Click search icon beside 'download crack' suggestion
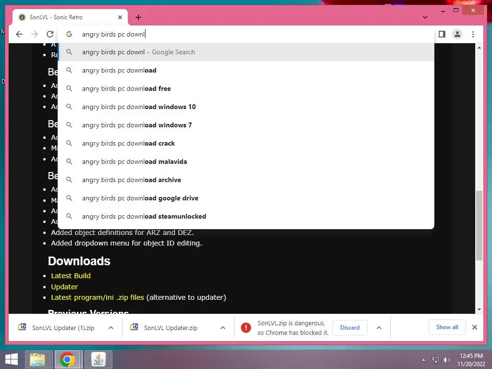 [69, 143]
